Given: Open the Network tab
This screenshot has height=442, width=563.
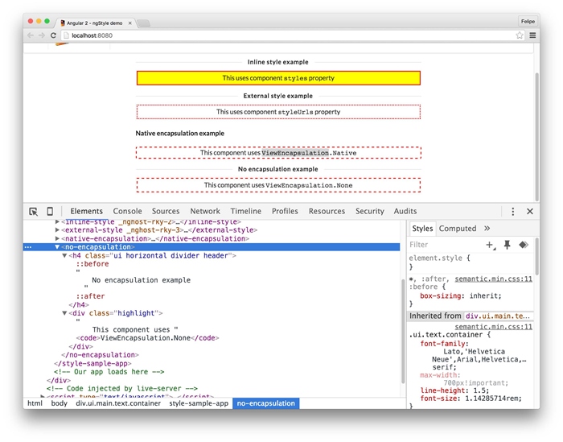Looking at the screenshot, I should (205, 211).
